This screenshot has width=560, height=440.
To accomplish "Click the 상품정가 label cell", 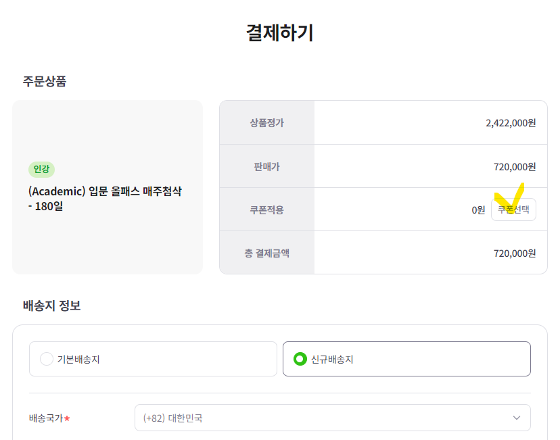I will click(266, 123).
